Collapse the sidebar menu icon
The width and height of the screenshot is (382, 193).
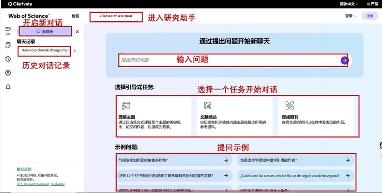tap(8, 29)
